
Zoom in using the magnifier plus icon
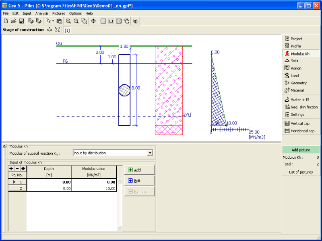tap(68, 21)
